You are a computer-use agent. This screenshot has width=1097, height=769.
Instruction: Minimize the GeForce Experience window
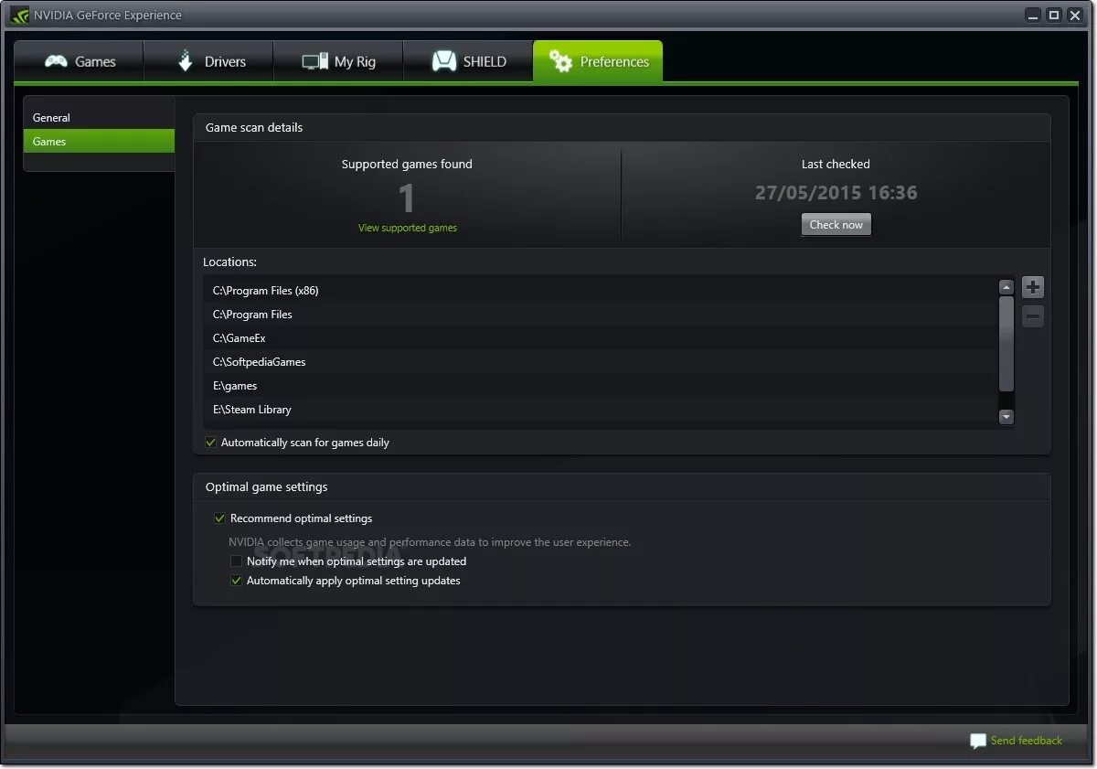click(1033, 15)
